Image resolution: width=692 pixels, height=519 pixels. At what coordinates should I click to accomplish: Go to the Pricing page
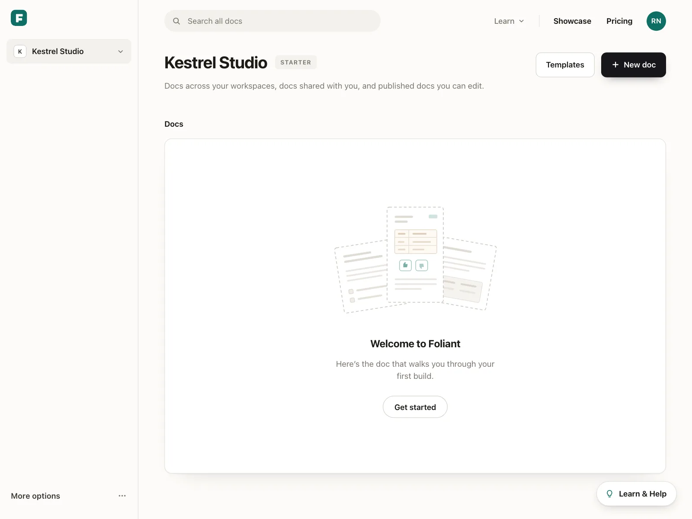[x=619, y=21]
